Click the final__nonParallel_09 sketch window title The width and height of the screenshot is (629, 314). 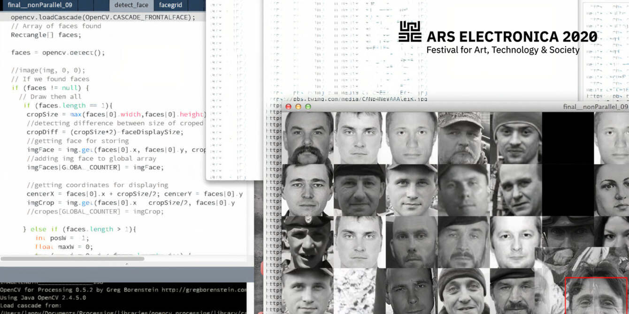click(595, 107)
